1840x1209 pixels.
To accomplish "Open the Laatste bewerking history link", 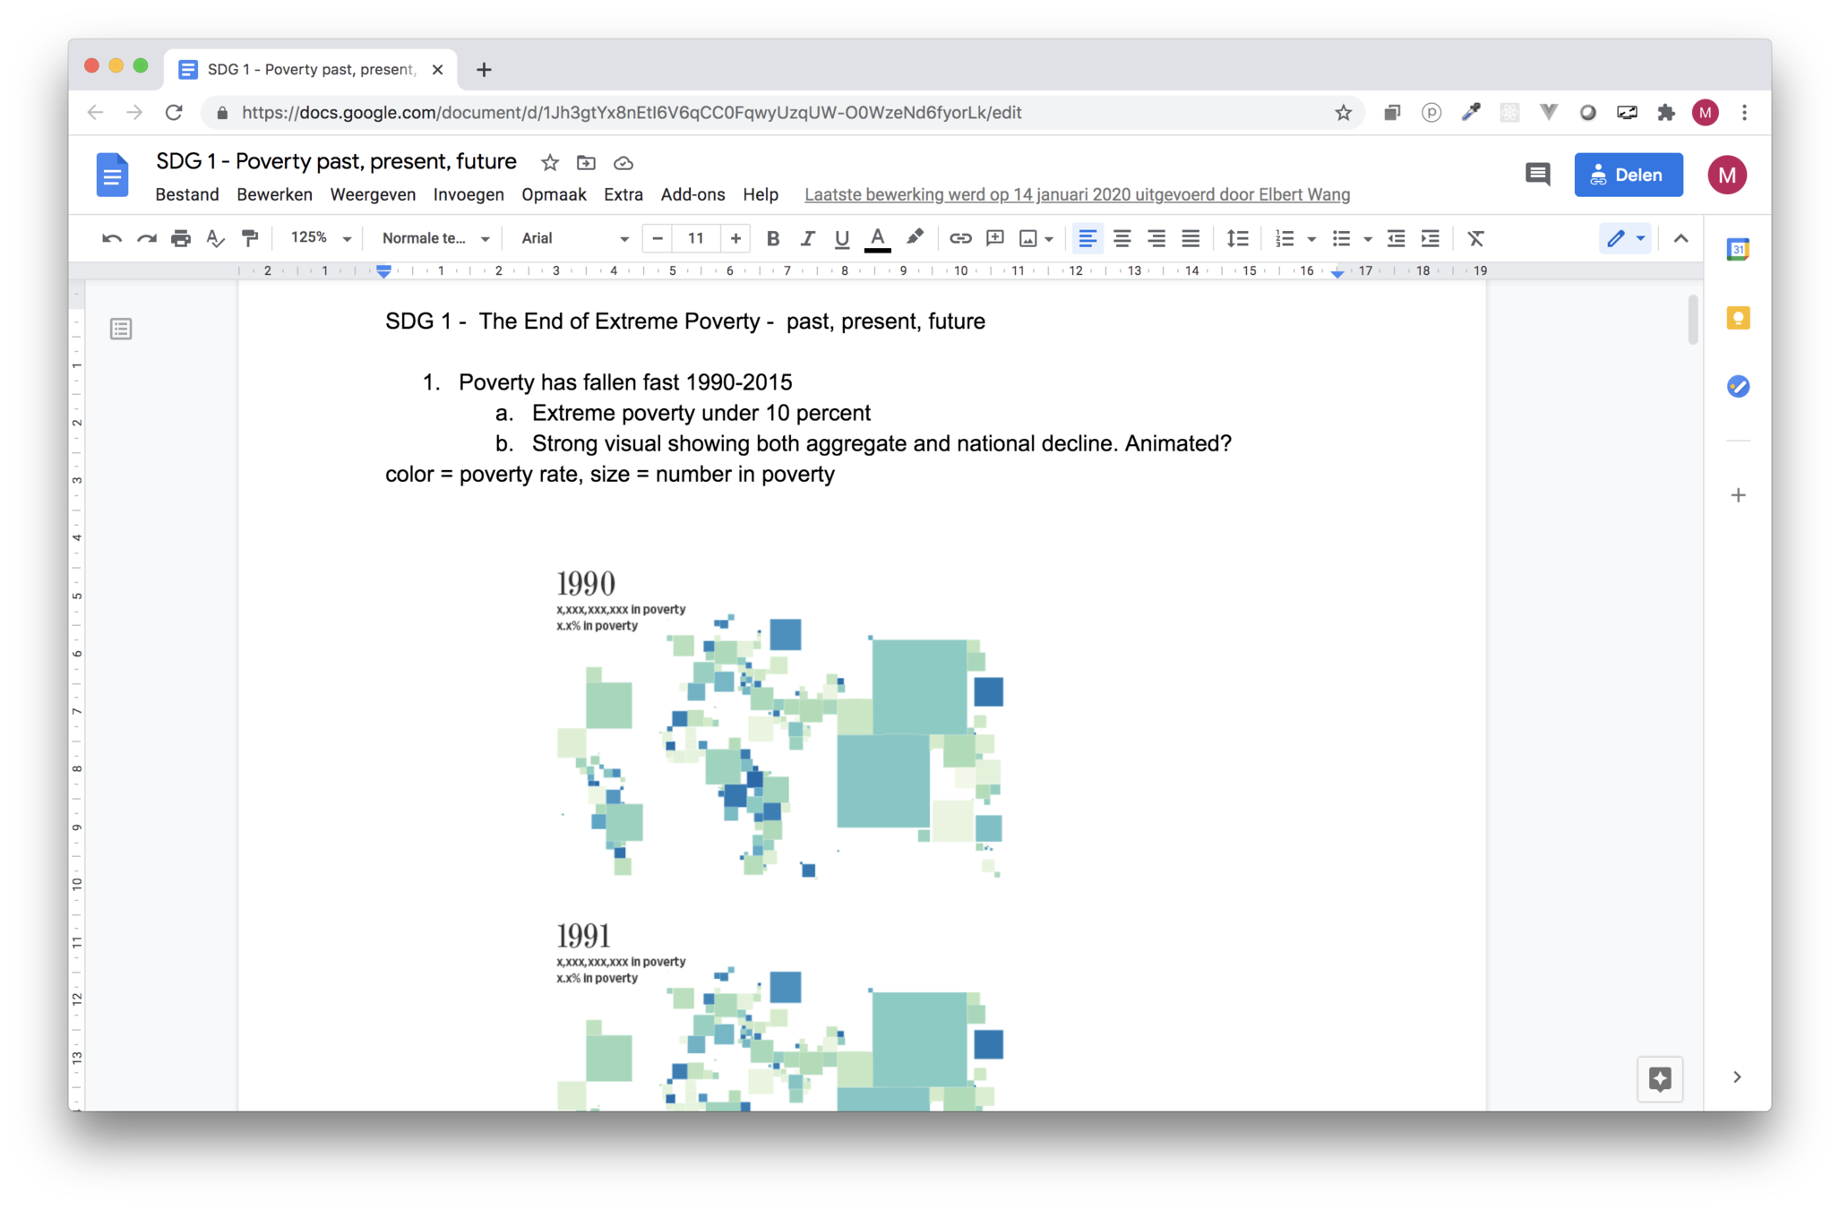I will pyautogui.click(x=1077, y=194).
